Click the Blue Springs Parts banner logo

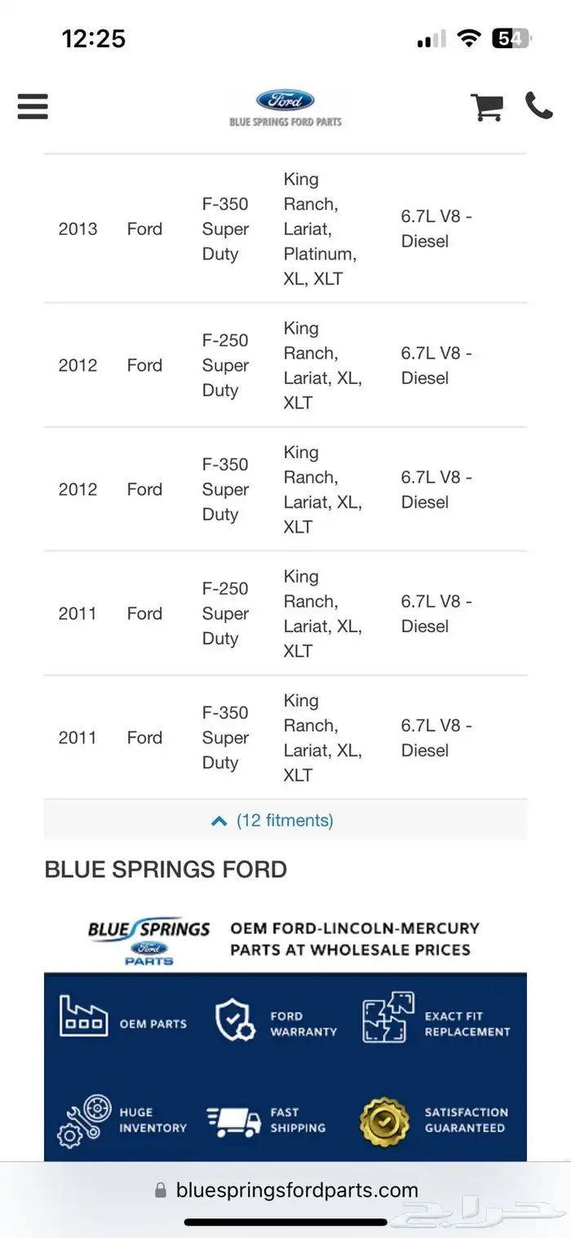(149, 940)
